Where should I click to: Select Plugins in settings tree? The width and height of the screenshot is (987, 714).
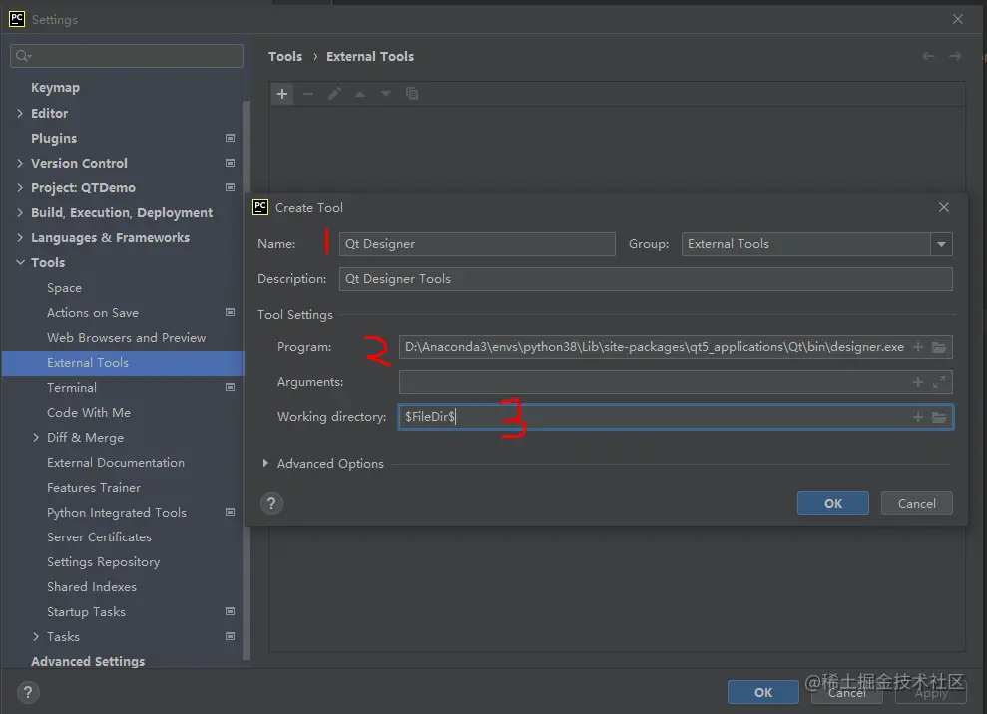point(54,138)
